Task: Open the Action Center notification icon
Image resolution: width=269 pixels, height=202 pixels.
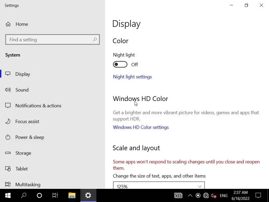Action: (258, 195)
